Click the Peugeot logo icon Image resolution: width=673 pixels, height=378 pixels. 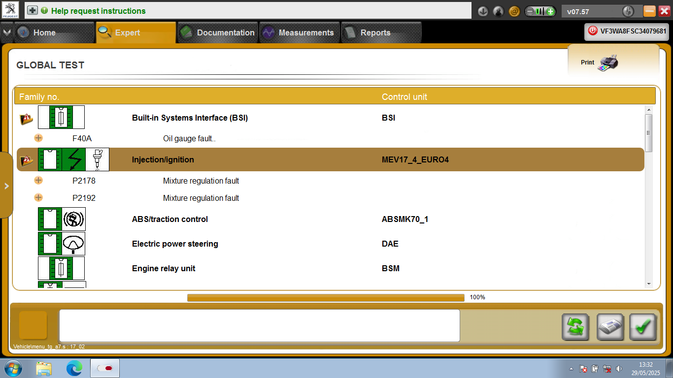coord(10,10)
